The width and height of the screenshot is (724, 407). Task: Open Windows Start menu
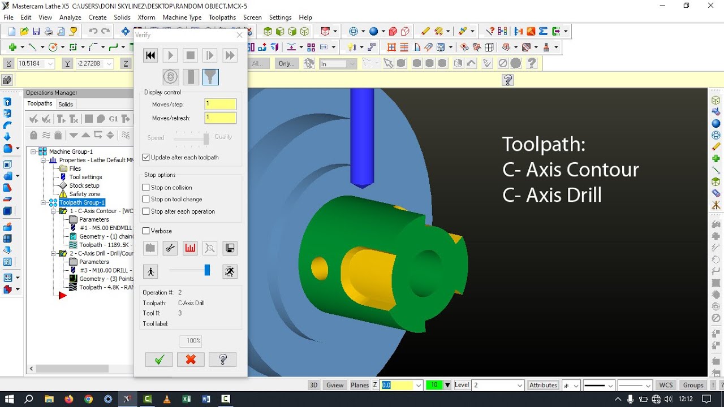(10, 399)
